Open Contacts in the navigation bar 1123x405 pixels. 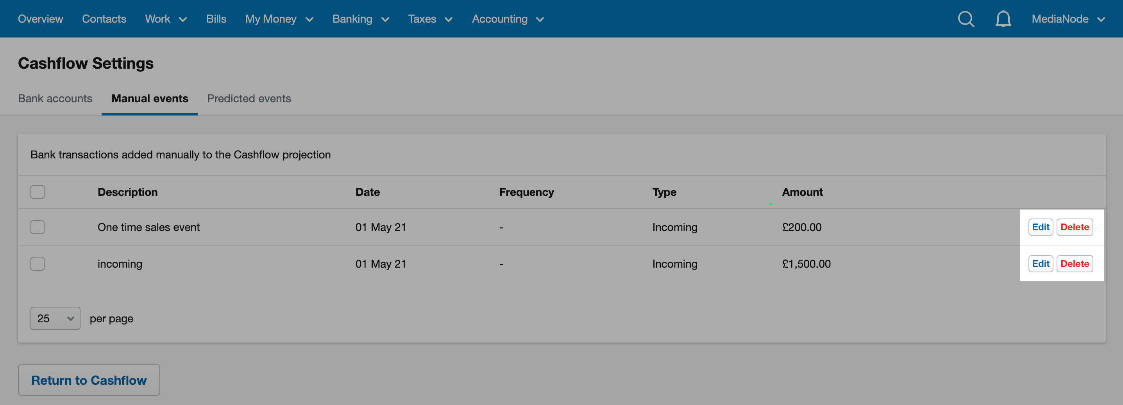pyautogui.click(x=104, y=19)
